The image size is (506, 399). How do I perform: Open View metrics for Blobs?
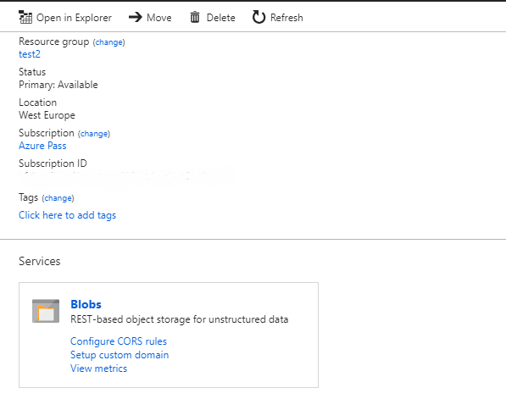point(99,369)
